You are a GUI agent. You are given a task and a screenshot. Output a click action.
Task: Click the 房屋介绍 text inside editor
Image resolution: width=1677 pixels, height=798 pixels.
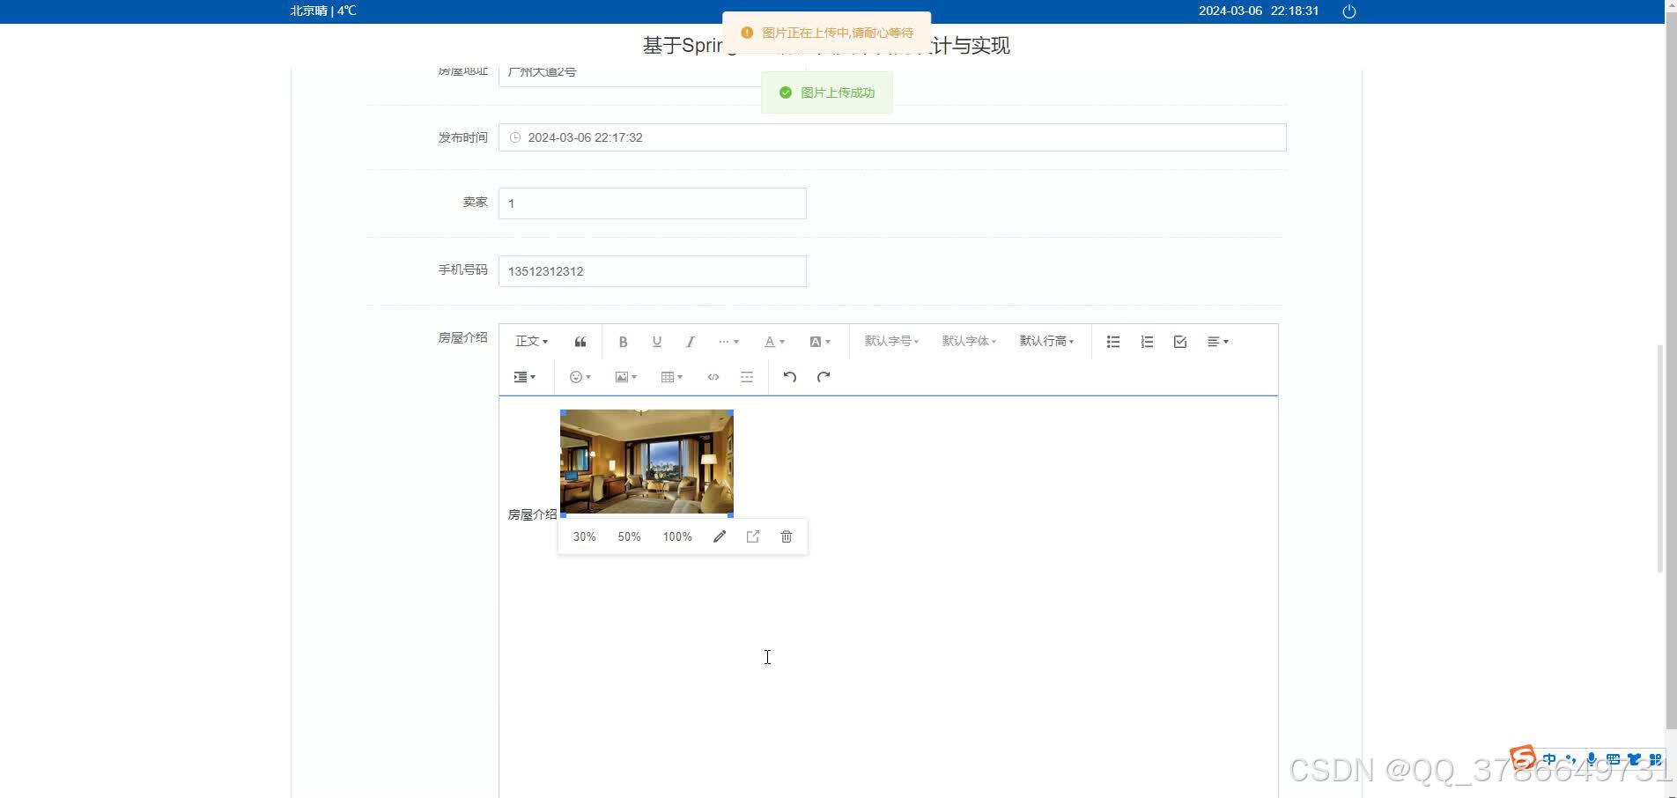[532, 514]
